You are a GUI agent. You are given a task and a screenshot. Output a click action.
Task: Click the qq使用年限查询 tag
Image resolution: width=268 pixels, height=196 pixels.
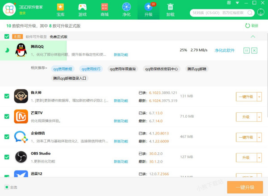(123, 69)
